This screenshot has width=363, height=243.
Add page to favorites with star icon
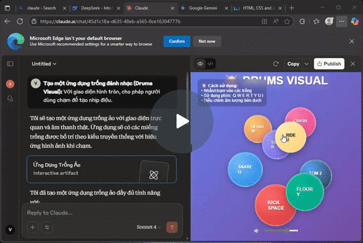(x=287, y=22)
